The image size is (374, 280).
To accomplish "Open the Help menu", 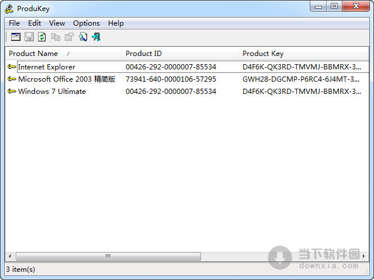I will pyautogui.click(x=116, y=23).
